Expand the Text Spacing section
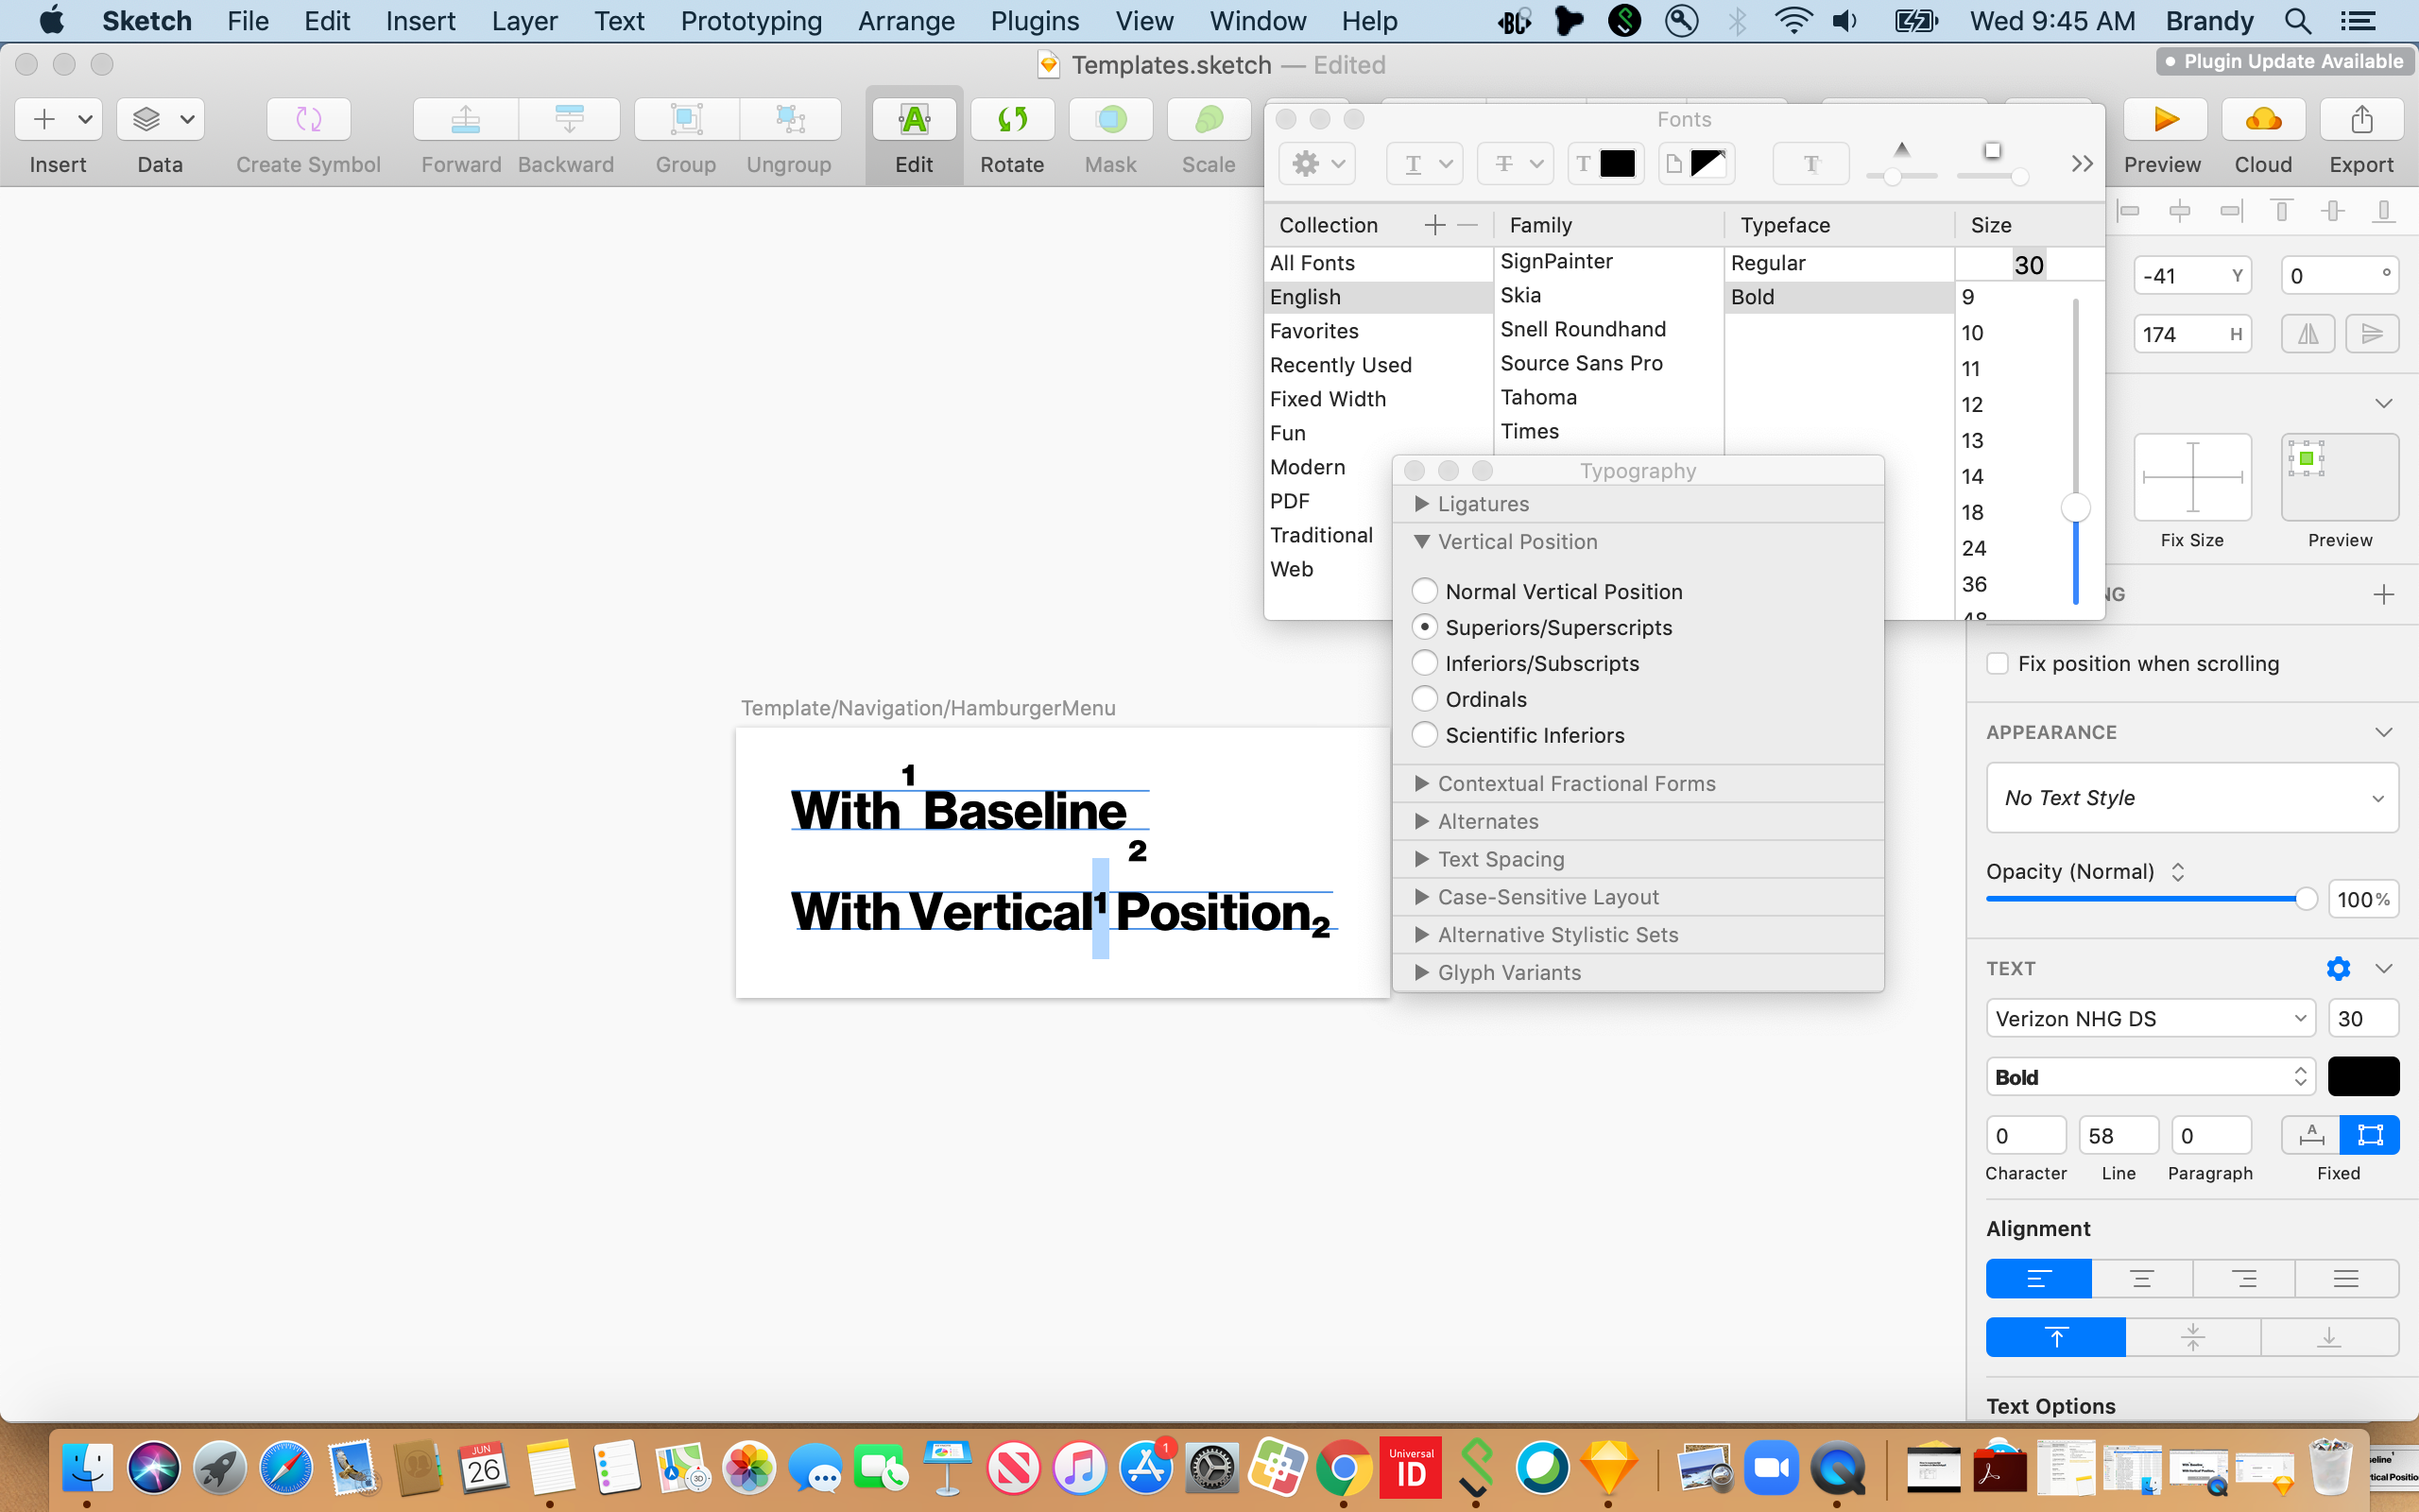The height and width of the screenshot is (1512, 2419). (x=1421, y=860)
